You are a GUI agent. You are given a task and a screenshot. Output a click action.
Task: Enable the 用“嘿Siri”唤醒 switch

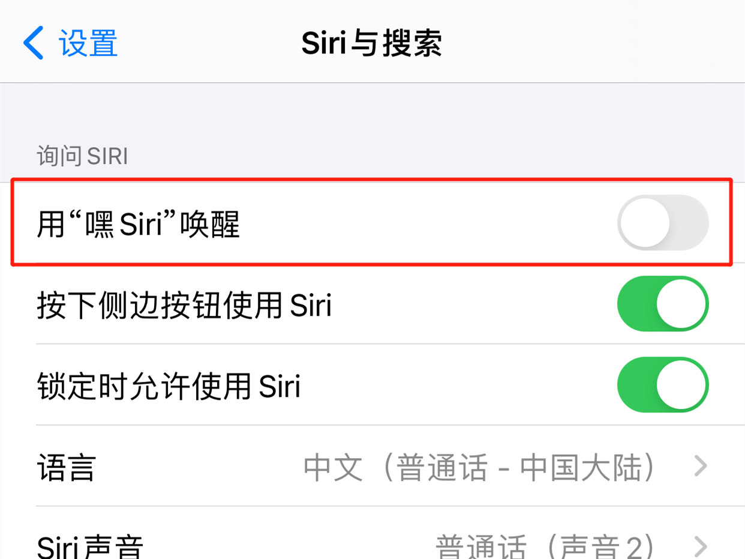click(x=663, y=222)
